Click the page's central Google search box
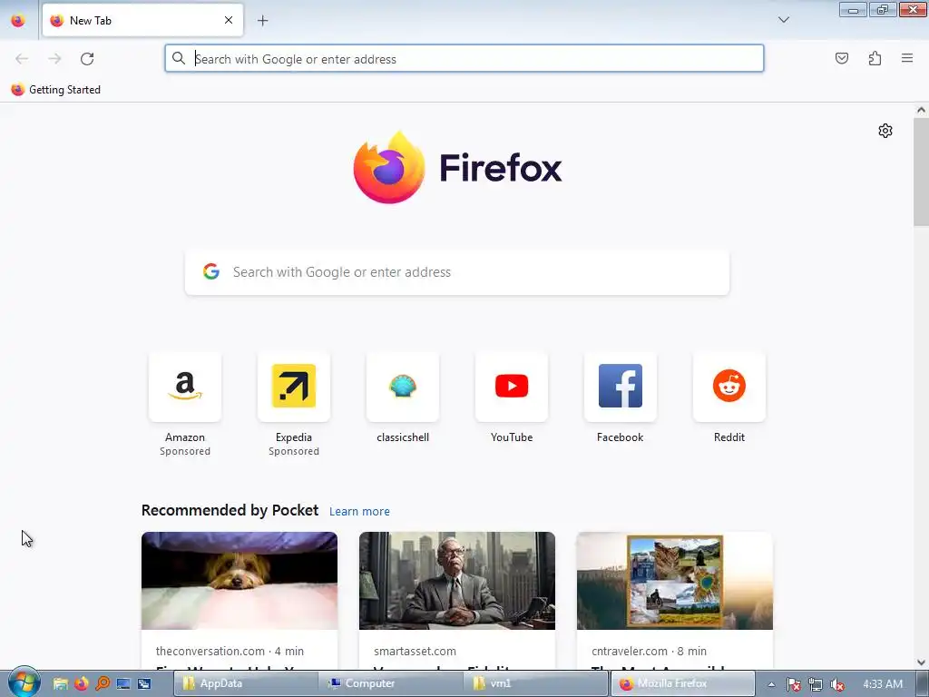Viewport: 929px width, 697px height. coord(457,272)
